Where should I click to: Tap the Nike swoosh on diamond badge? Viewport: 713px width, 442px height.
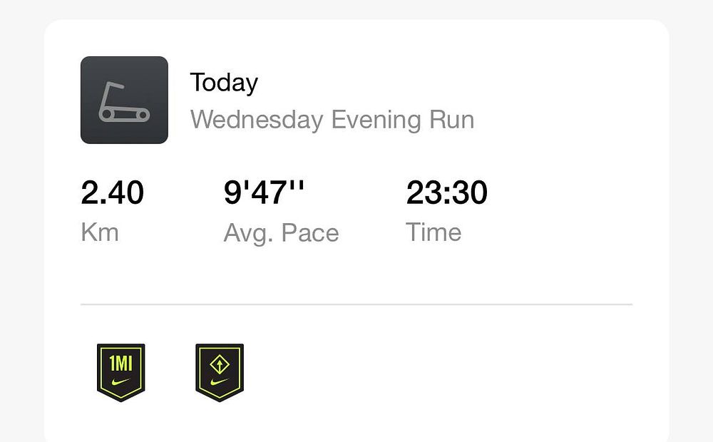pos(220,382)
